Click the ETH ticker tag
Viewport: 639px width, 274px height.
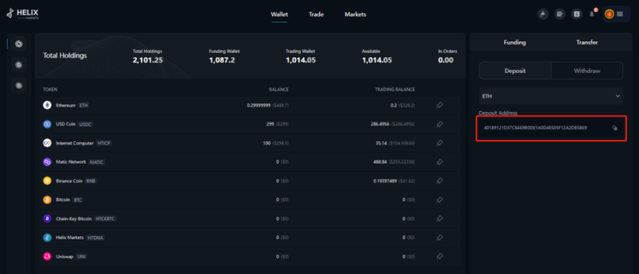point(83,106)
